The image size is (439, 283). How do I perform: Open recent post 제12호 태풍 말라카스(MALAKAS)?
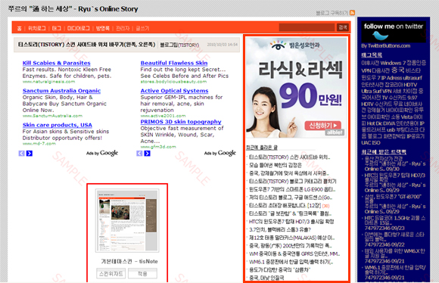291,238
